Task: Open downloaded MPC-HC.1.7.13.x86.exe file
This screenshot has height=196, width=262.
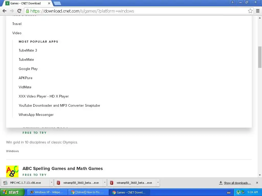Action: point(25,183)
